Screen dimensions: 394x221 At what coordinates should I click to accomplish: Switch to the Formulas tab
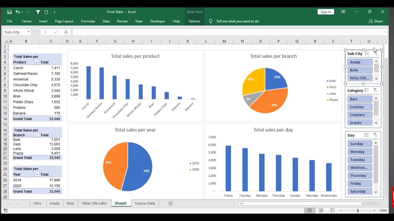88,21
